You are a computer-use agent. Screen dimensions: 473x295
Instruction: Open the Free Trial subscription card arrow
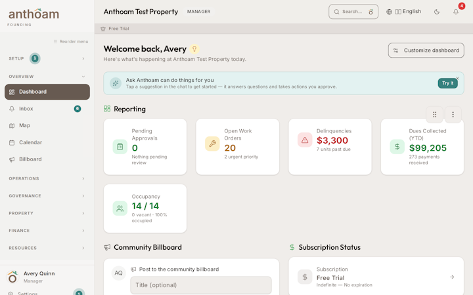452,277
